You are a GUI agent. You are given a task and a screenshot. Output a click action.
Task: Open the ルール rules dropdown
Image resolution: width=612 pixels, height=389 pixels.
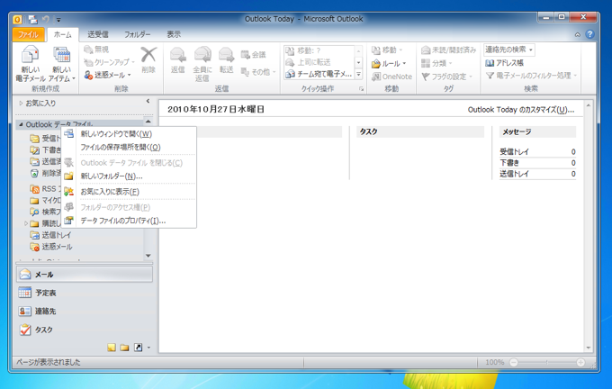[x=389, y=63]
